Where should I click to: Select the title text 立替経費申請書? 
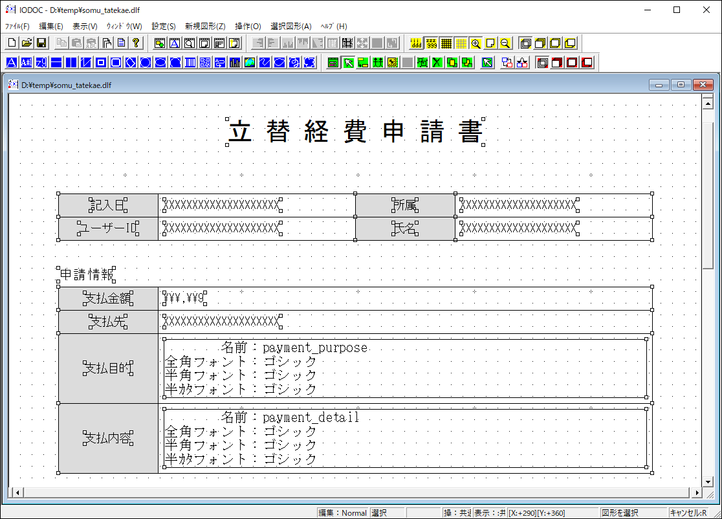coord(355,132)
